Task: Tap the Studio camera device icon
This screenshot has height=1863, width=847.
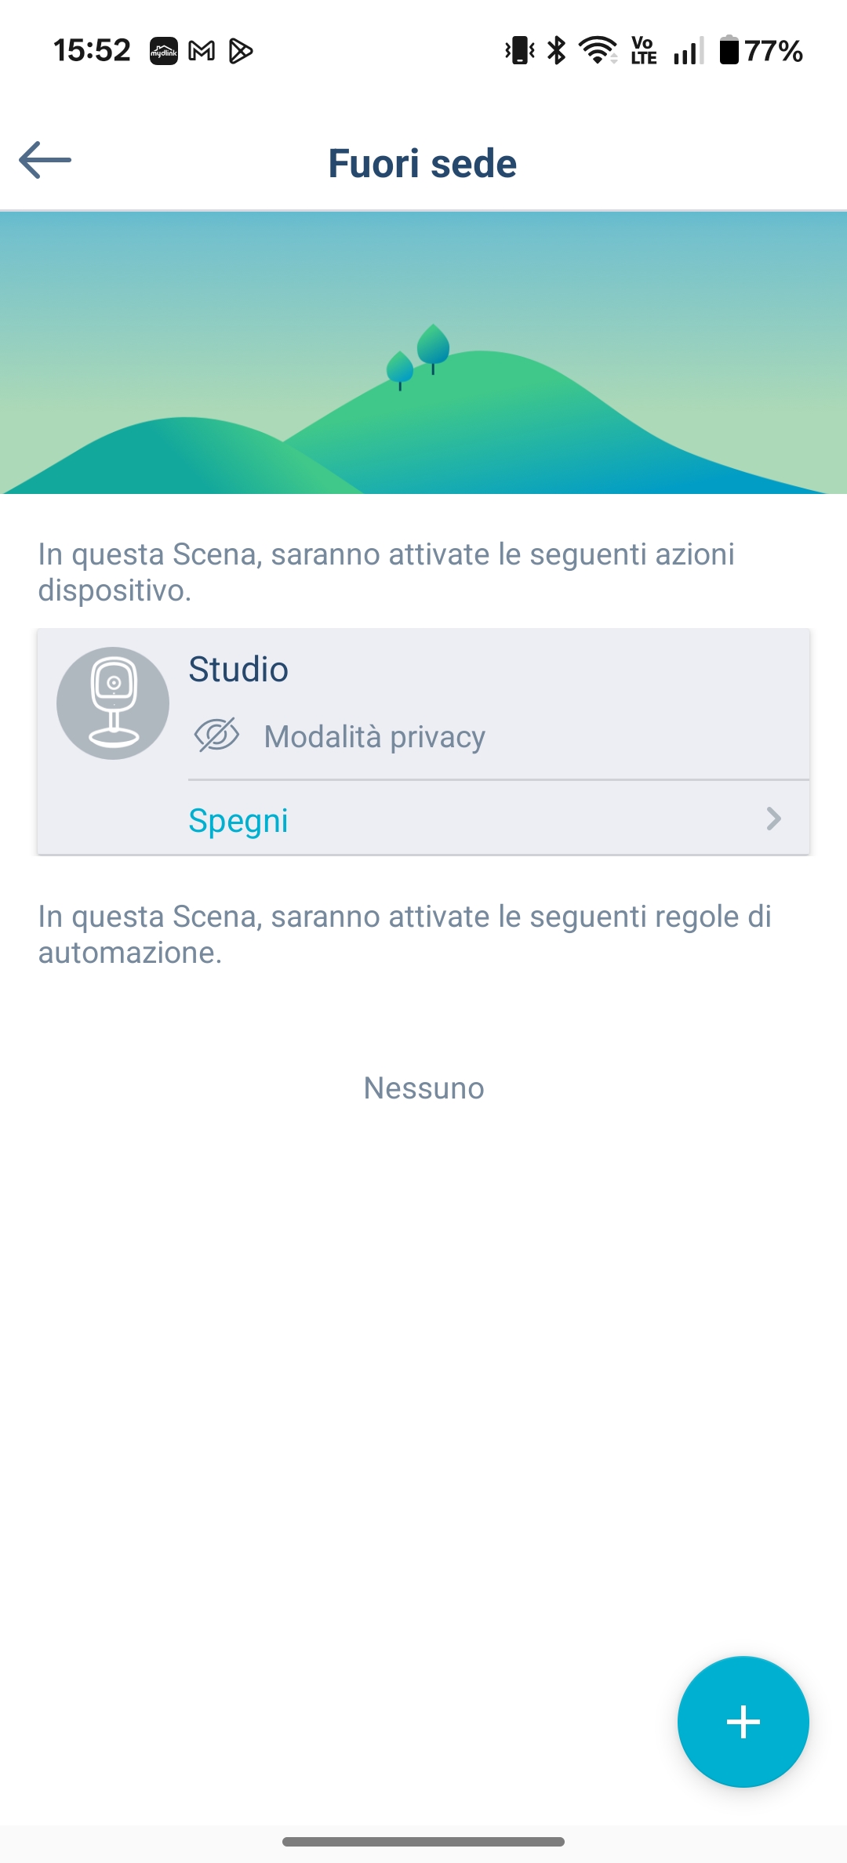Action: click(x=113, y=703)
